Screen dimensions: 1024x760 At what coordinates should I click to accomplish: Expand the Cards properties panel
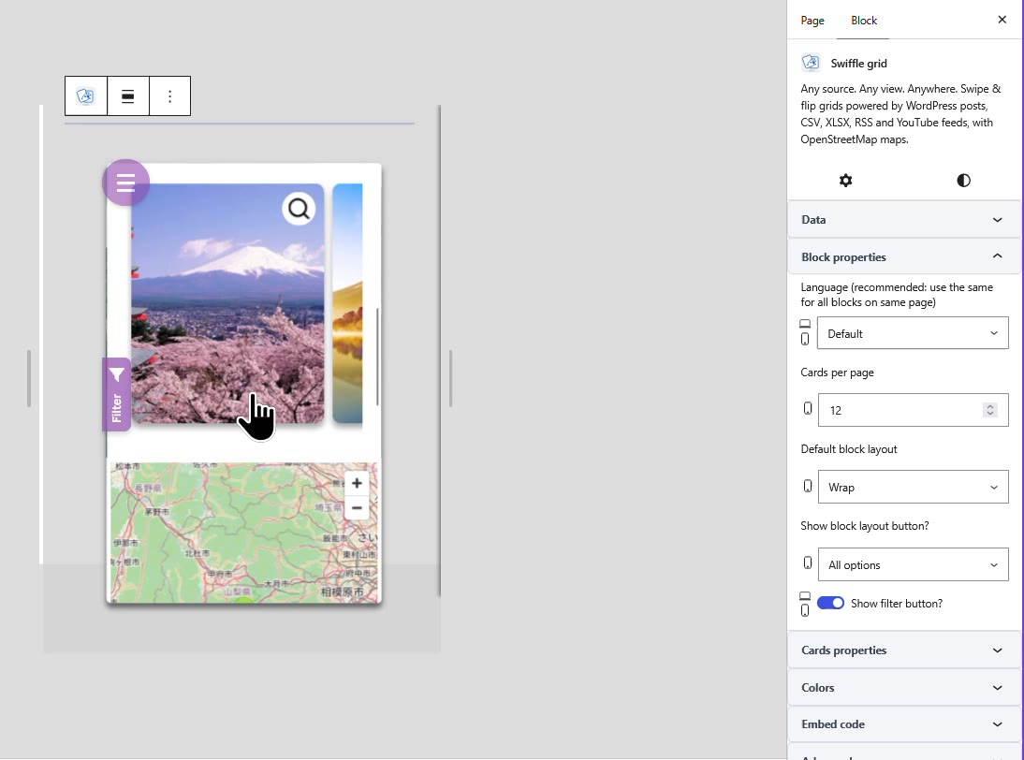(x=904, y=650)
